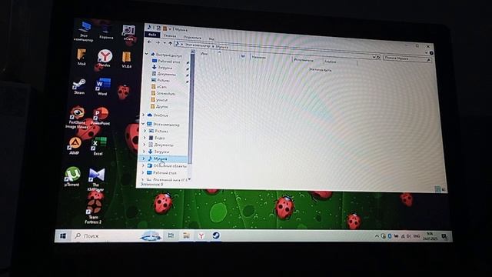
Task: Expand Видео under Этот компьютер
Action: pyautogui.click(x=145, y=138)
